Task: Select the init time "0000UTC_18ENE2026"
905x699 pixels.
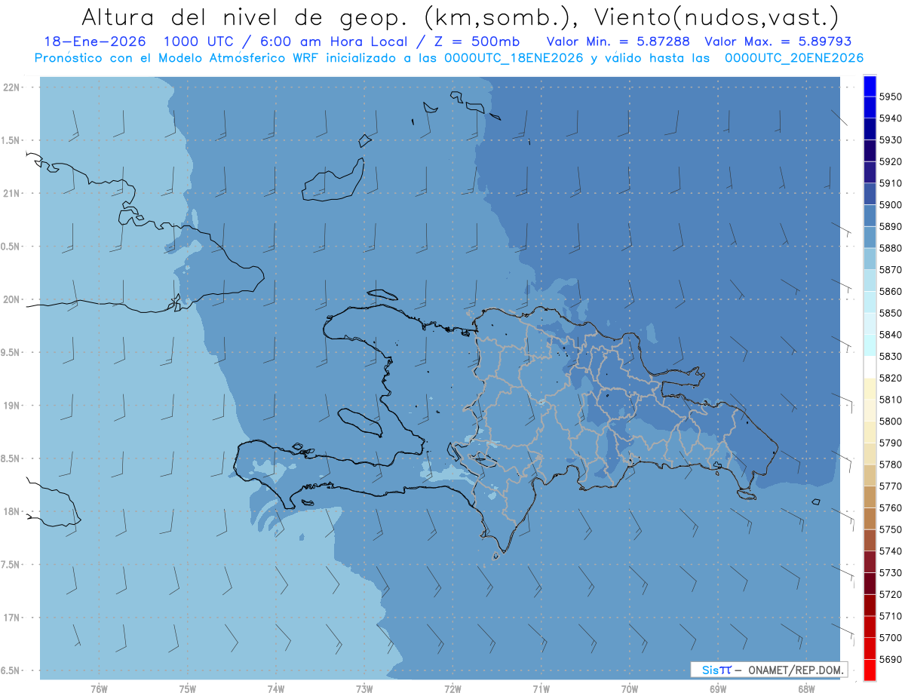Action: tap(514, 58)
